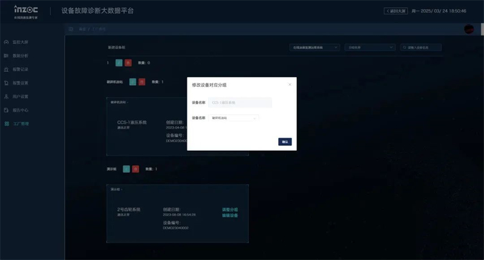Click the red delete icon for group 1
The width and height of the screenshot is (484, 260).
pos(127,63)
